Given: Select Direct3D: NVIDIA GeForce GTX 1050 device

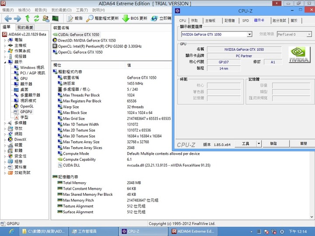Looking at the screenshot, I should pos(87,40).
